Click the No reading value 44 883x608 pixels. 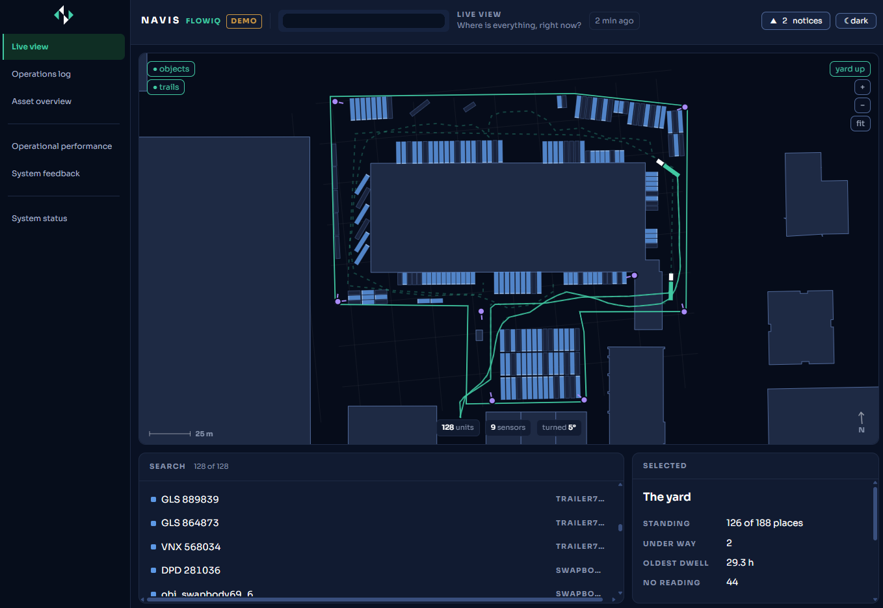pos(732,582)
